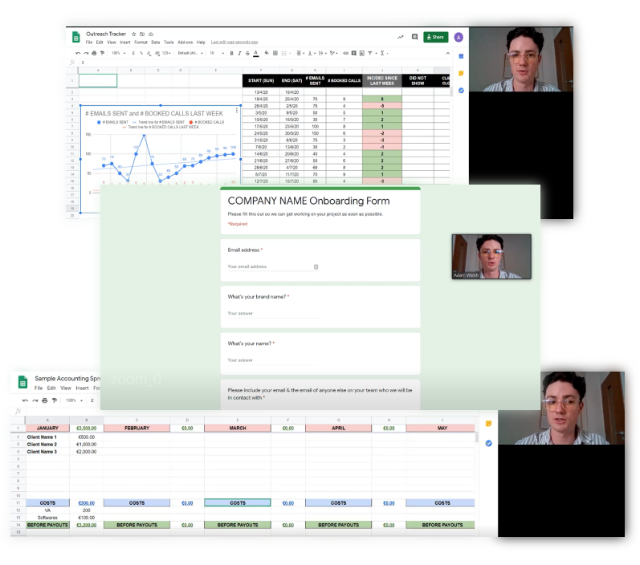Open the Sheets home icon of Sample Accounting
The height and width of the screenshot is (565, 640).
(x=22, y=382)
